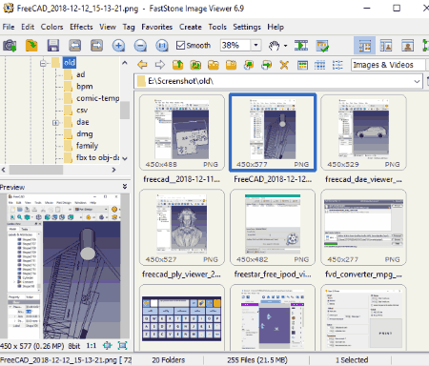Open the hand tool dropdown arrow

pos(285,46)
